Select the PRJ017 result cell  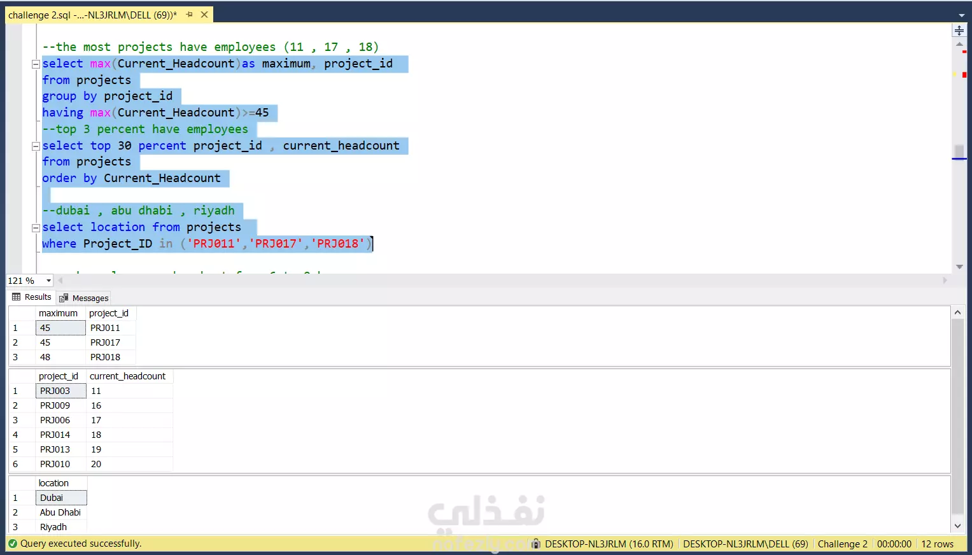click(111, 342)
